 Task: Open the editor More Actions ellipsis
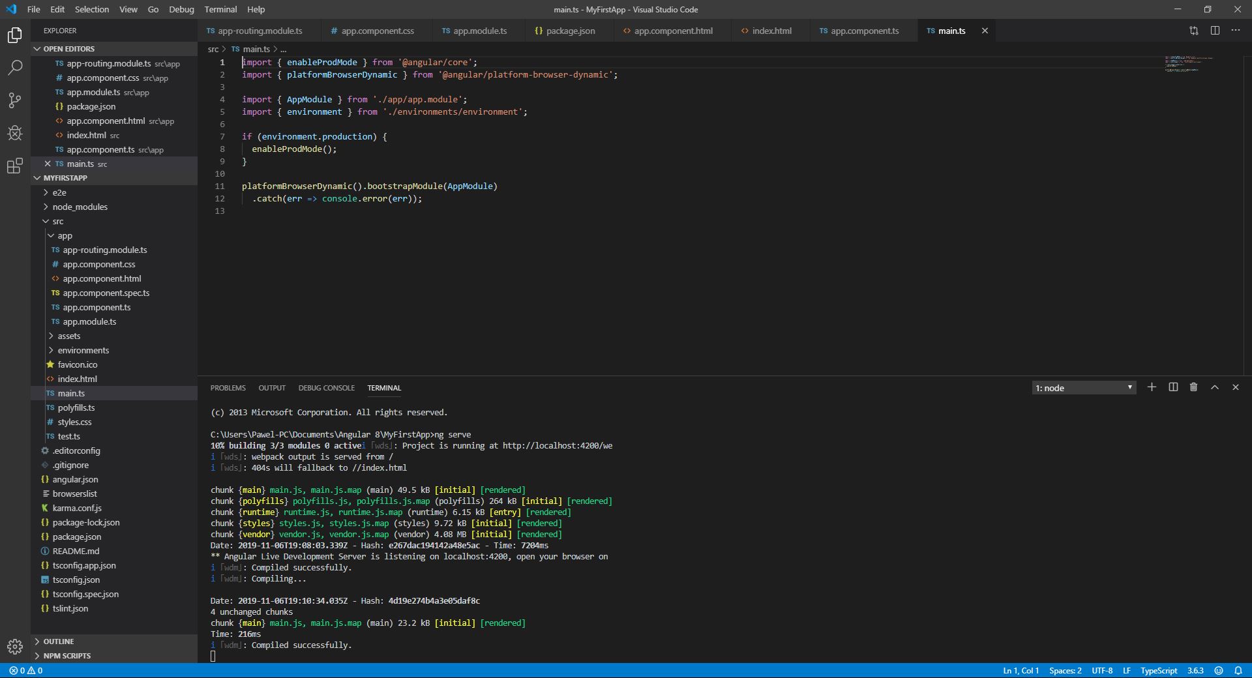[x=1236, y=31]
